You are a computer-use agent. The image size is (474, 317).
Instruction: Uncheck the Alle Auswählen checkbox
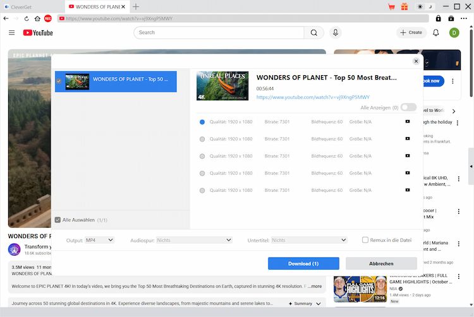pyautogui.click(x=58, y=220)
